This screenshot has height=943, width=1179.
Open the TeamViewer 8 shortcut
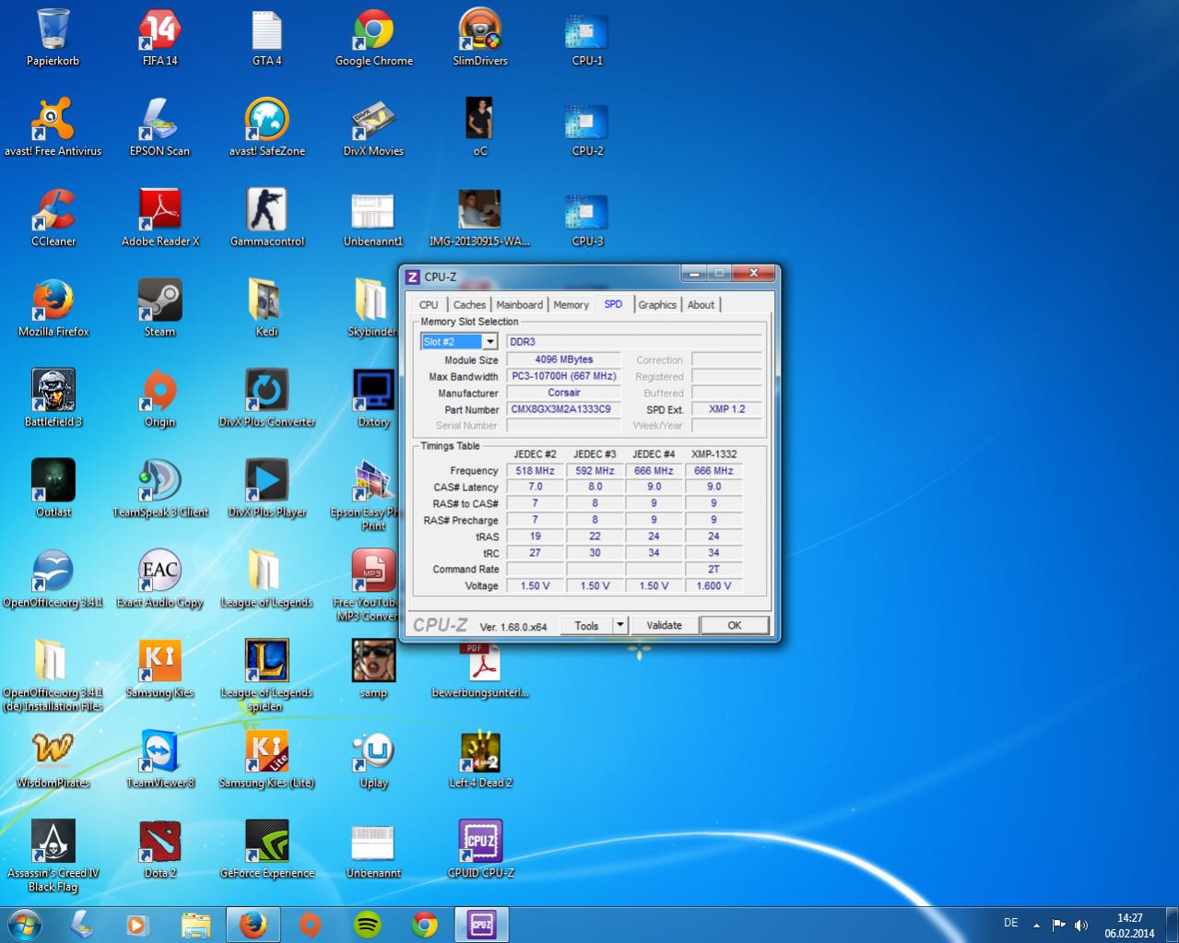(x=159, y=753)
